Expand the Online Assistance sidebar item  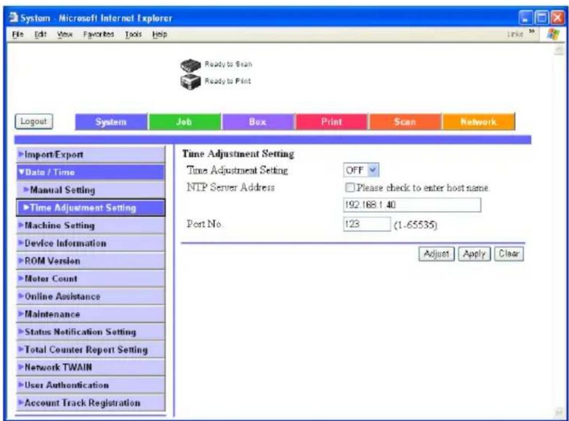click(x=91, y=297)
